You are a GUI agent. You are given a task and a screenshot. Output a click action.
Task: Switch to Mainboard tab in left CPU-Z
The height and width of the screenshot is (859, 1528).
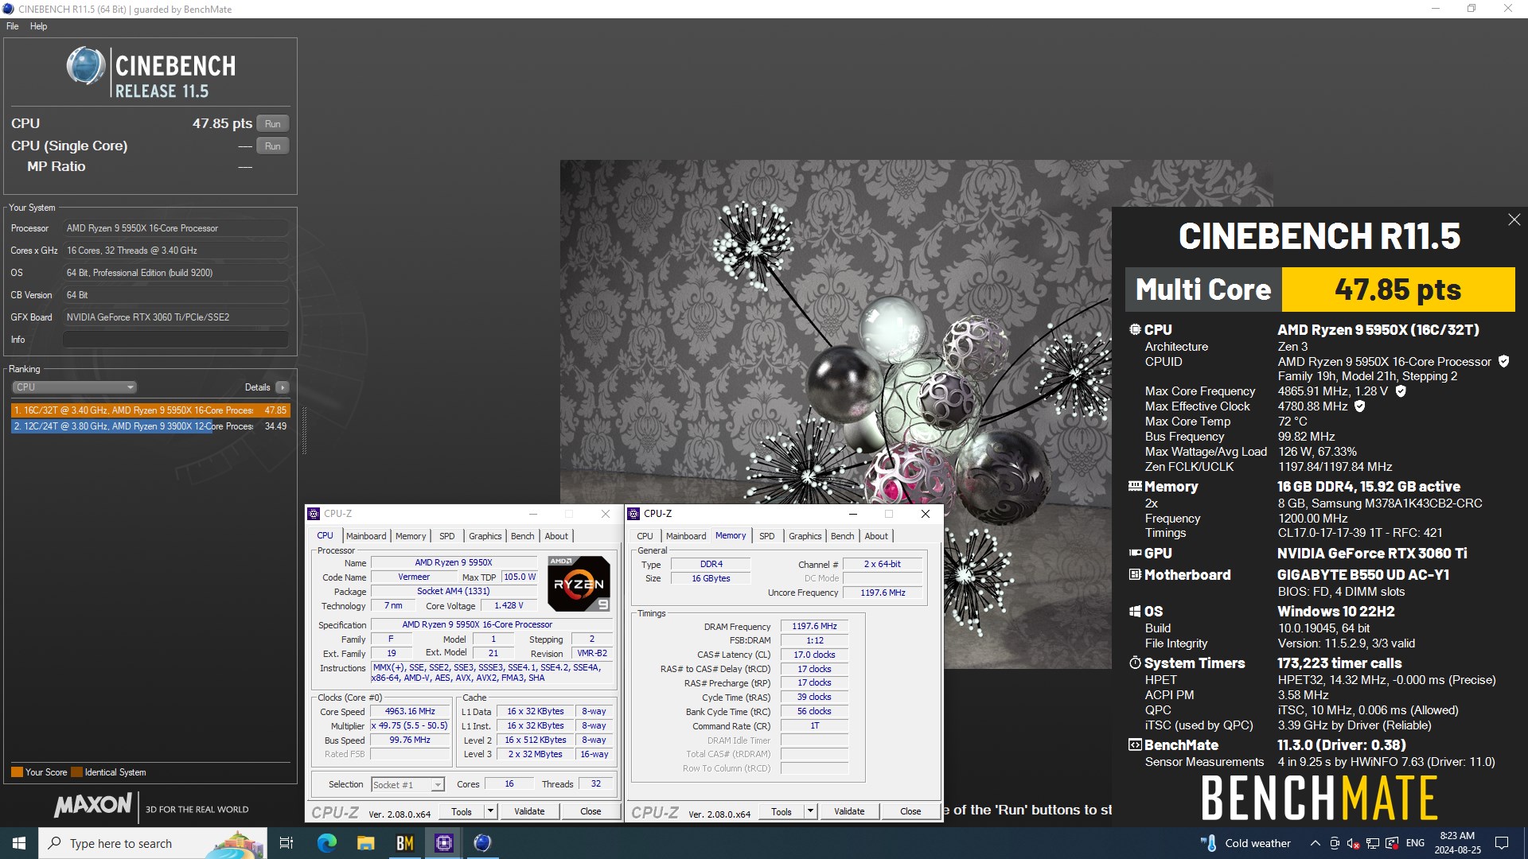tap(366, 536)
